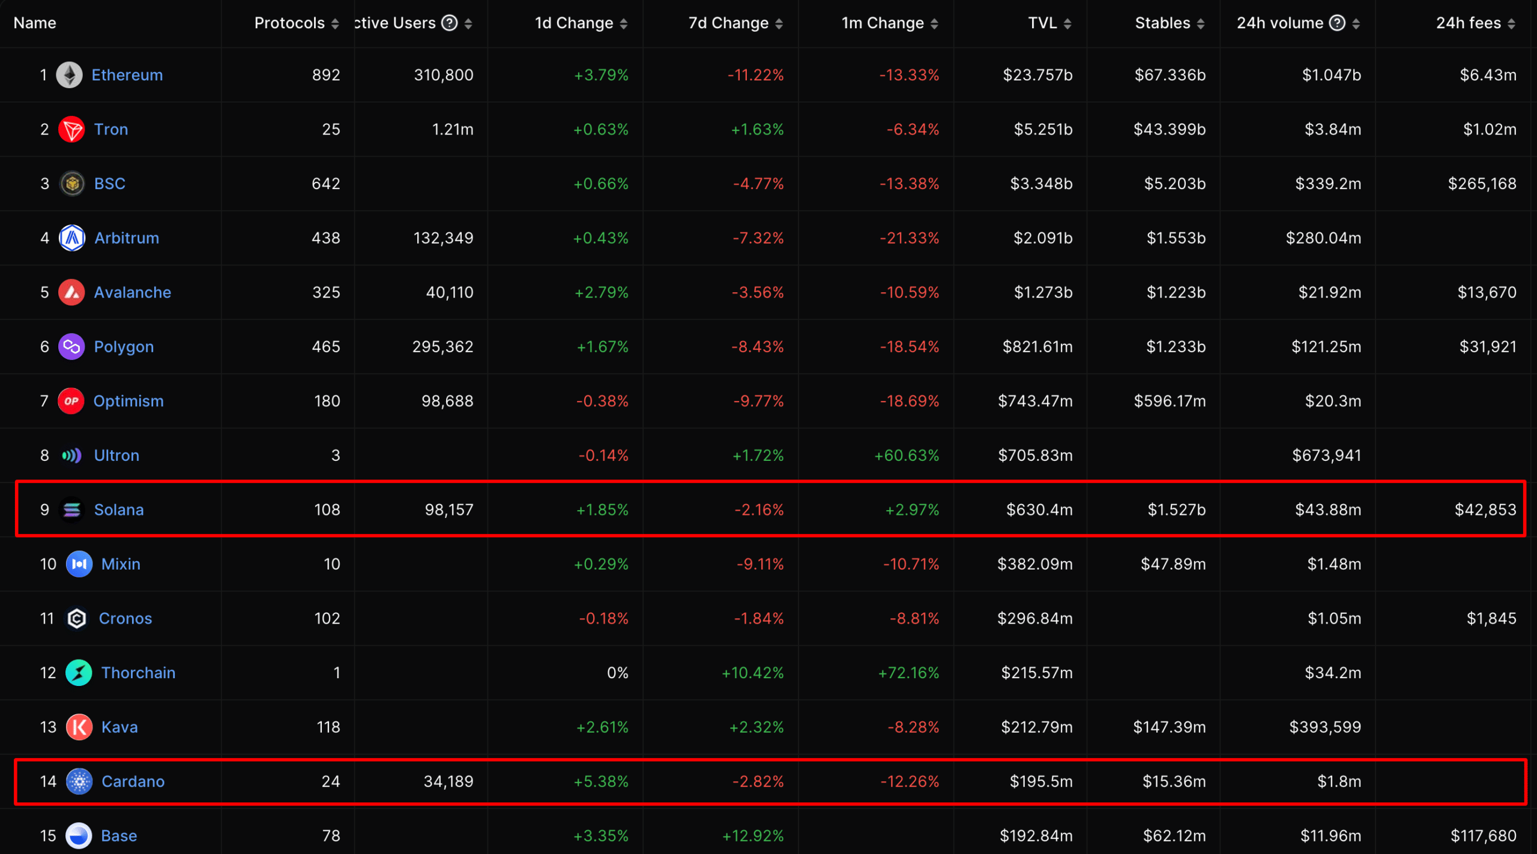Click the Ethereum chain logo icon
This screenshot has height=854, width=1537.
70,75
